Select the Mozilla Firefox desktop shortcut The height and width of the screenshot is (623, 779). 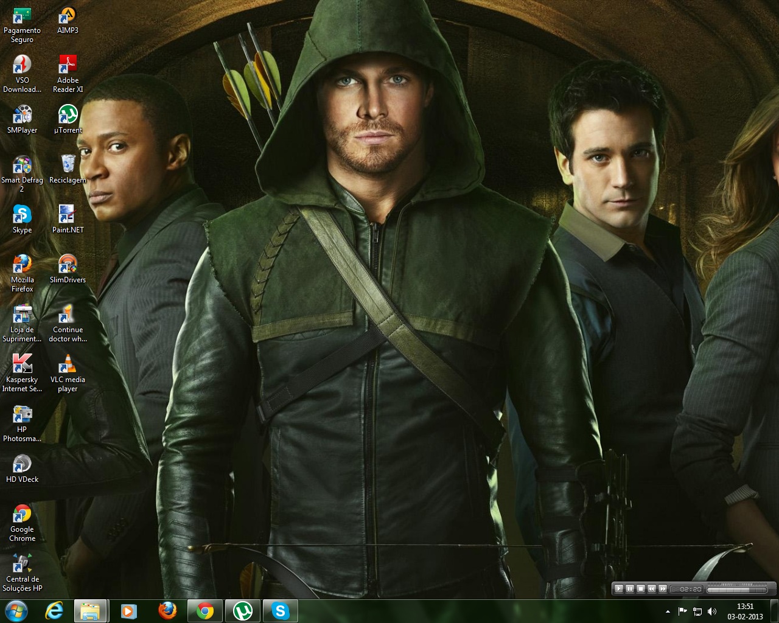(x=22, y=274)
